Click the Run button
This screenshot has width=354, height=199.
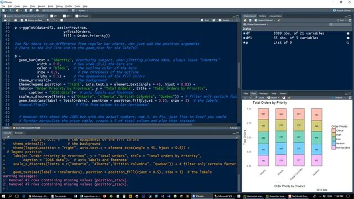pos(205,20)
